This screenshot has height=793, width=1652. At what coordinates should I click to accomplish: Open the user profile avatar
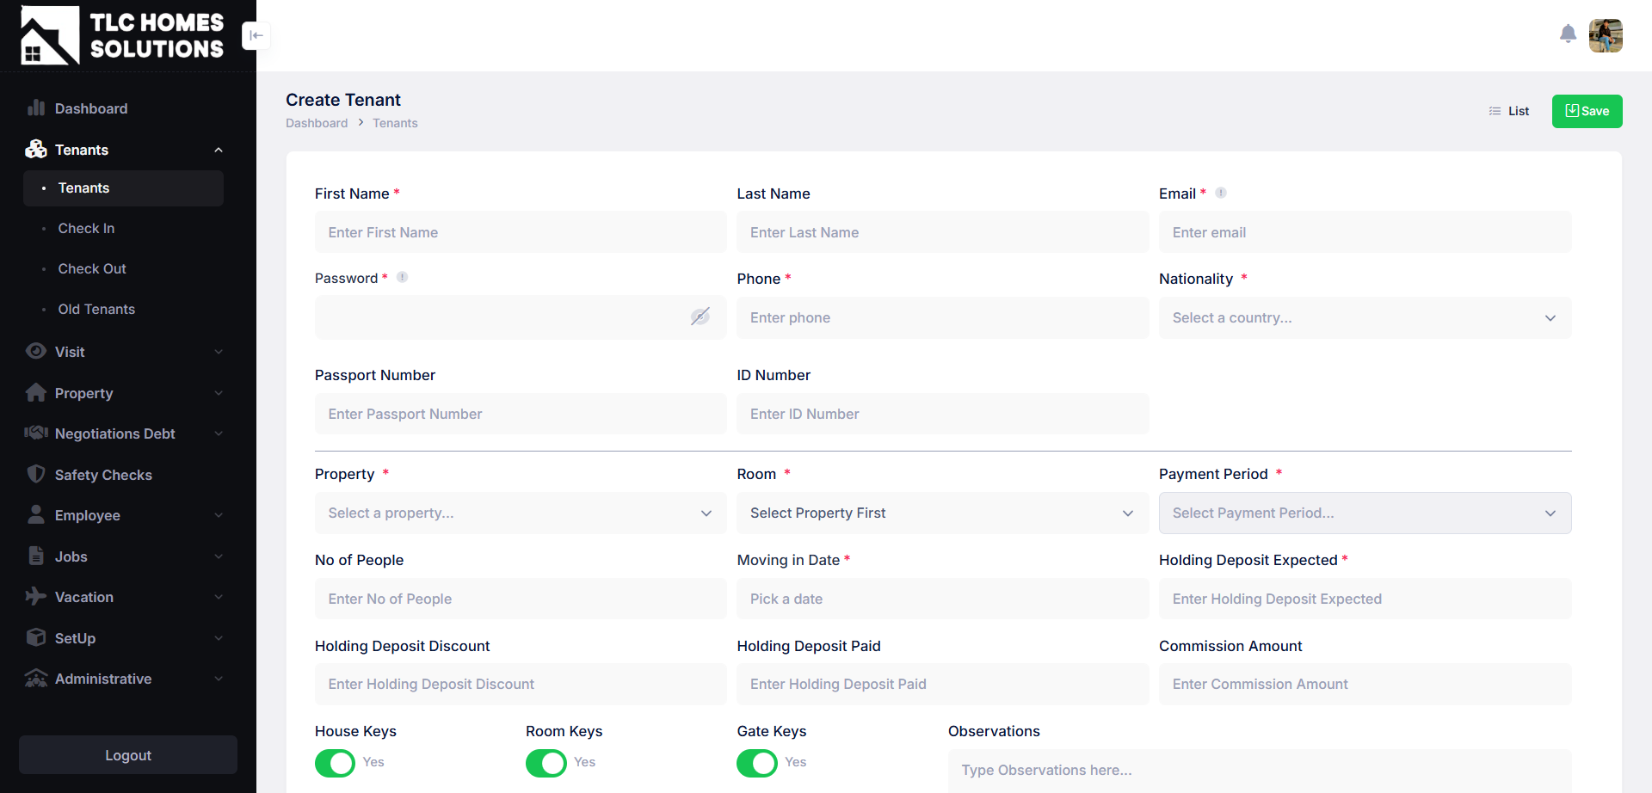coord(1606,35)
